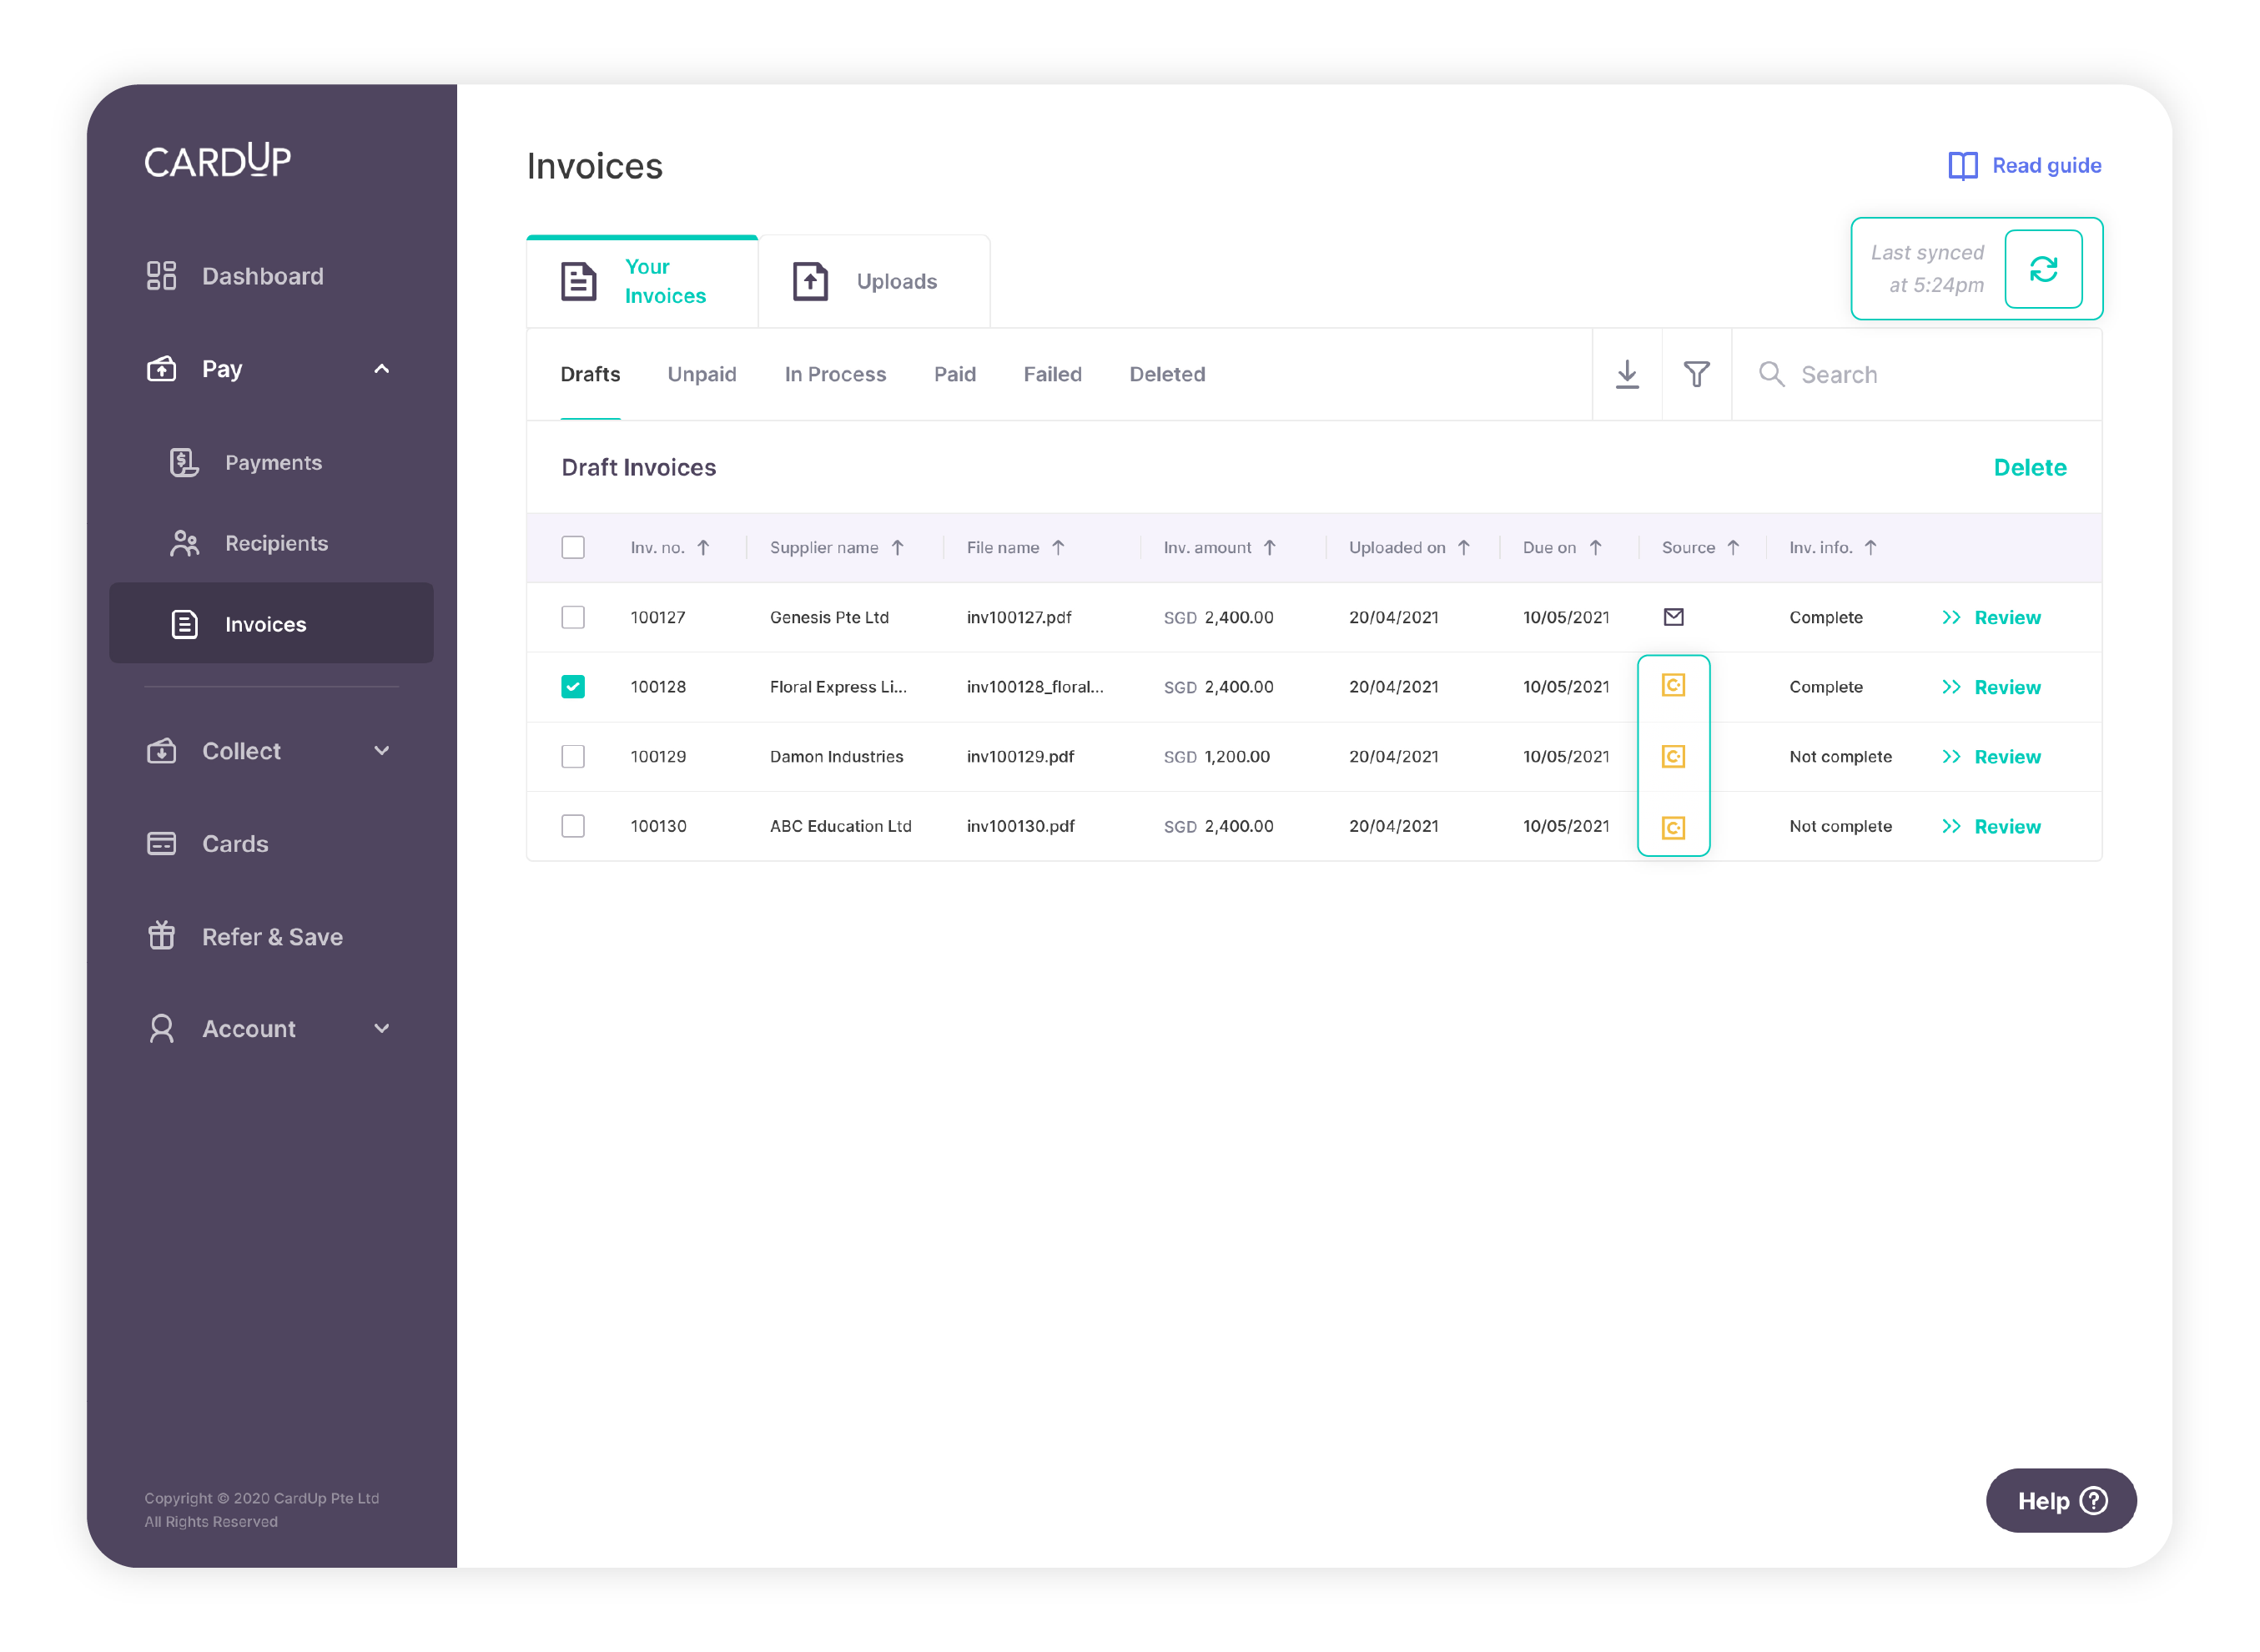Click the filter icon to filter invoices
This screenshot has width=2260, height=1652.
(x=1697, y=374)
